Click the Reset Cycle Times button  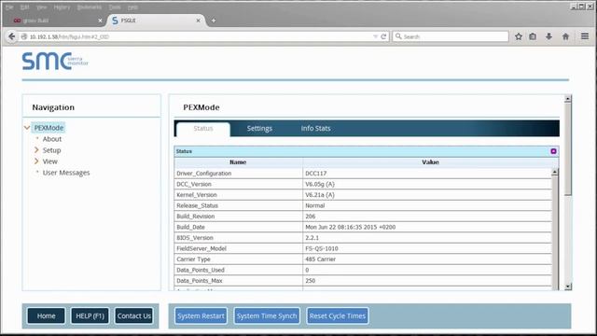click(x=338, y=315)
